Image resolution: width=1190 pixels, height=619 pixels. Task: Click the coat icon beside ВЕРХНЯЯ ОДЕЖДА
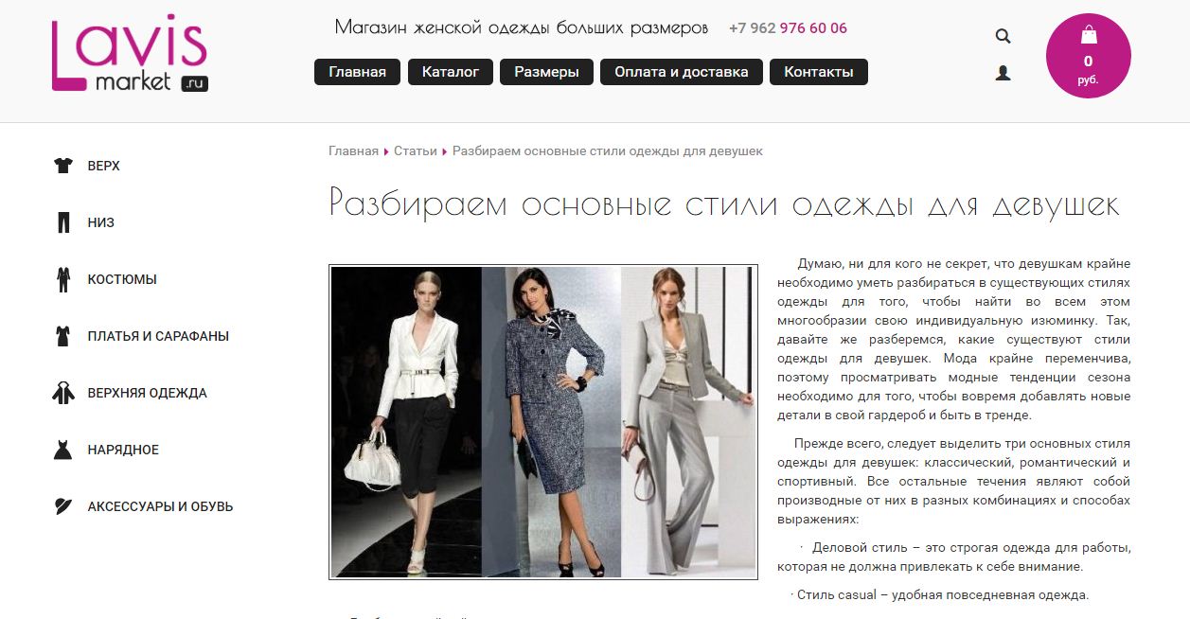coord(63,393)
